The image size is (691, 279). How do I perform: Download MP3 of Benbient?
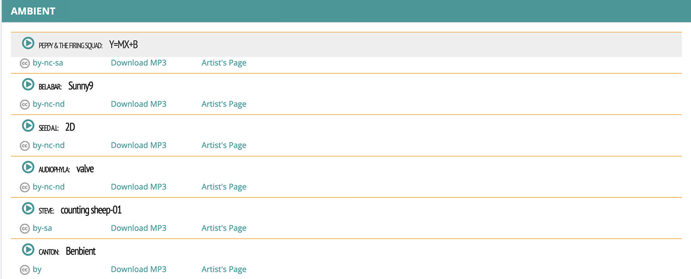138,269
